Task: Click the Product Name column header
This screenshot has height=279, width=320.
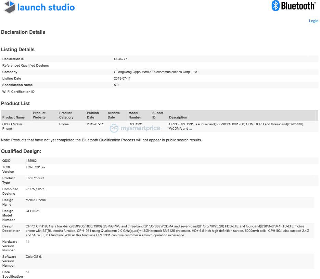Action: click(x=13, y=117)
